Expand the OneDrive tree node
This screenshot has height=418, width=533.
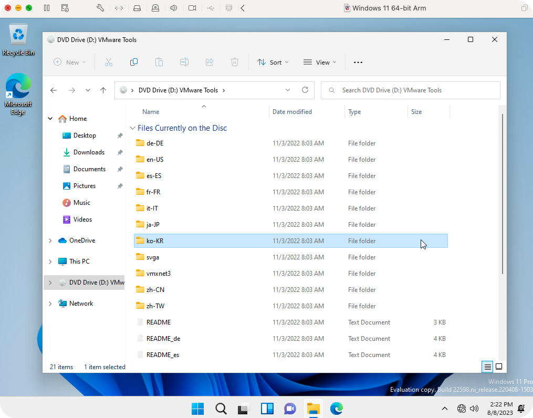(50, 241)
